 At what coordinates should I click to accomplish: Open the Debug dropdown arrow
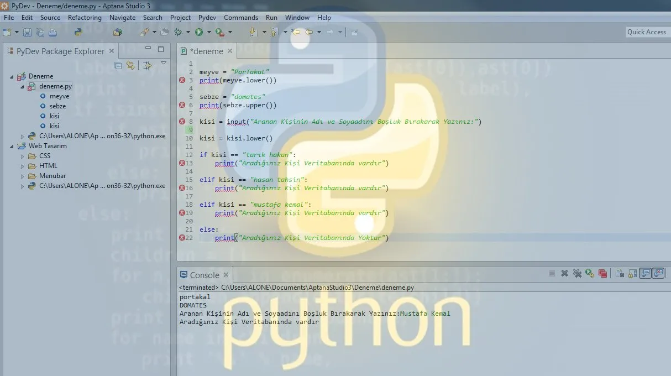[188, 32]
